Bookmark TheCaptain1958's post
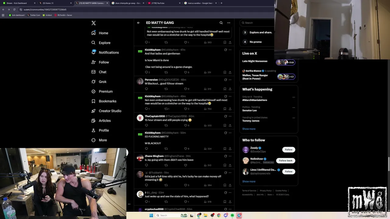Image resolution: width=390 pixels, height=219 pixels. pos(225,125)
